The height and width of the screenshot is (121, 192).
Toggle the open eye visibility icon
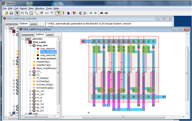(101, 13)
